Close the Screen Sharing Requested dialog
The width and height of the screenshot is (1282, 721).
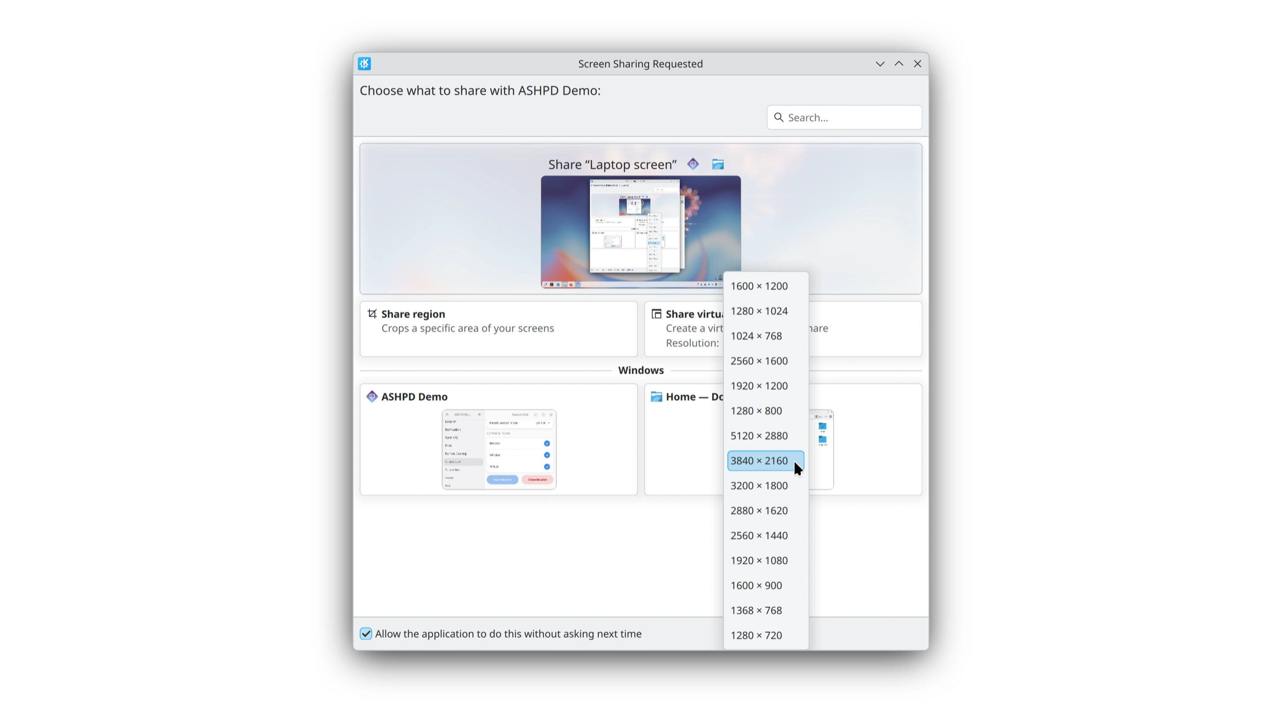[917, 64]
